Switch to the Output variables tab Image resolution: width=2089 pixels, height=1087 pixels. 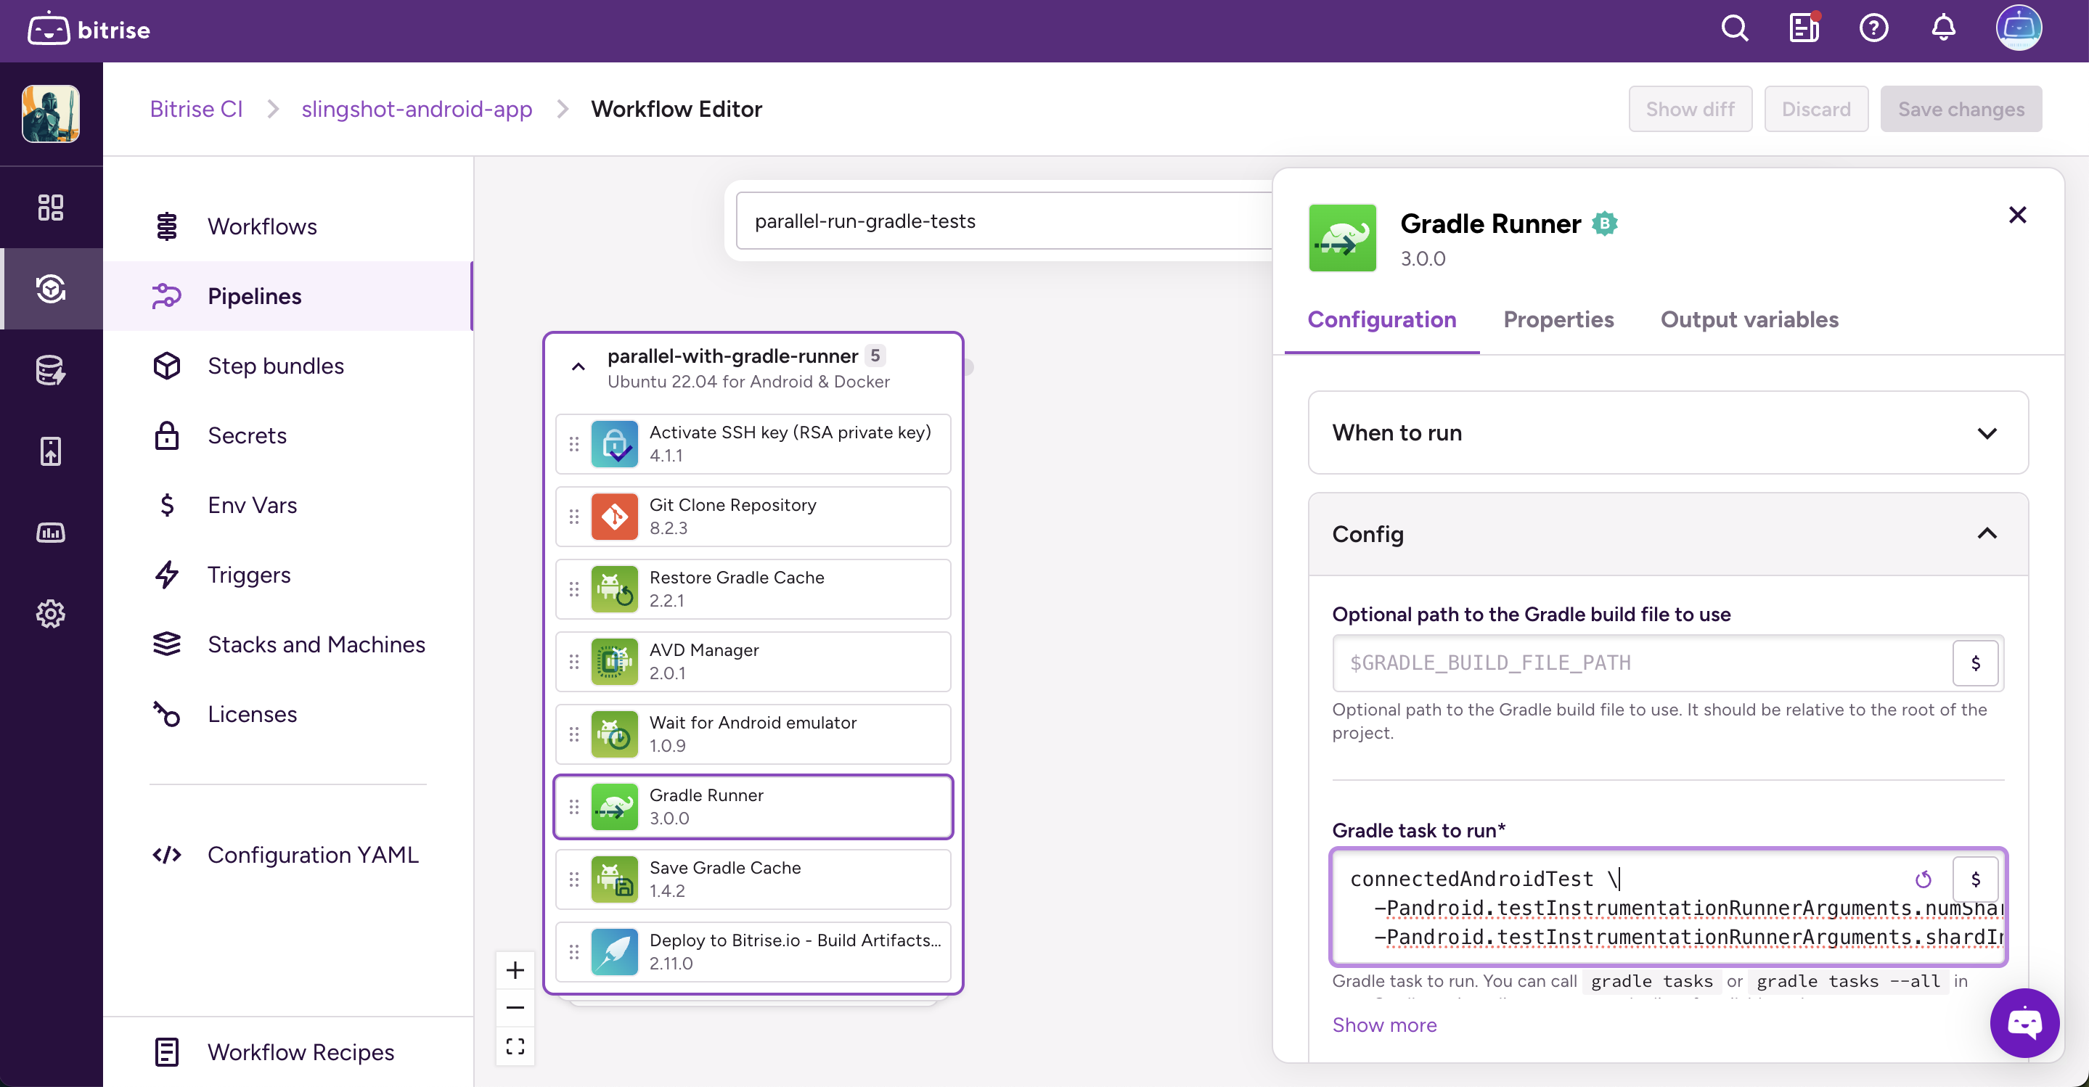pos(1749,319)
